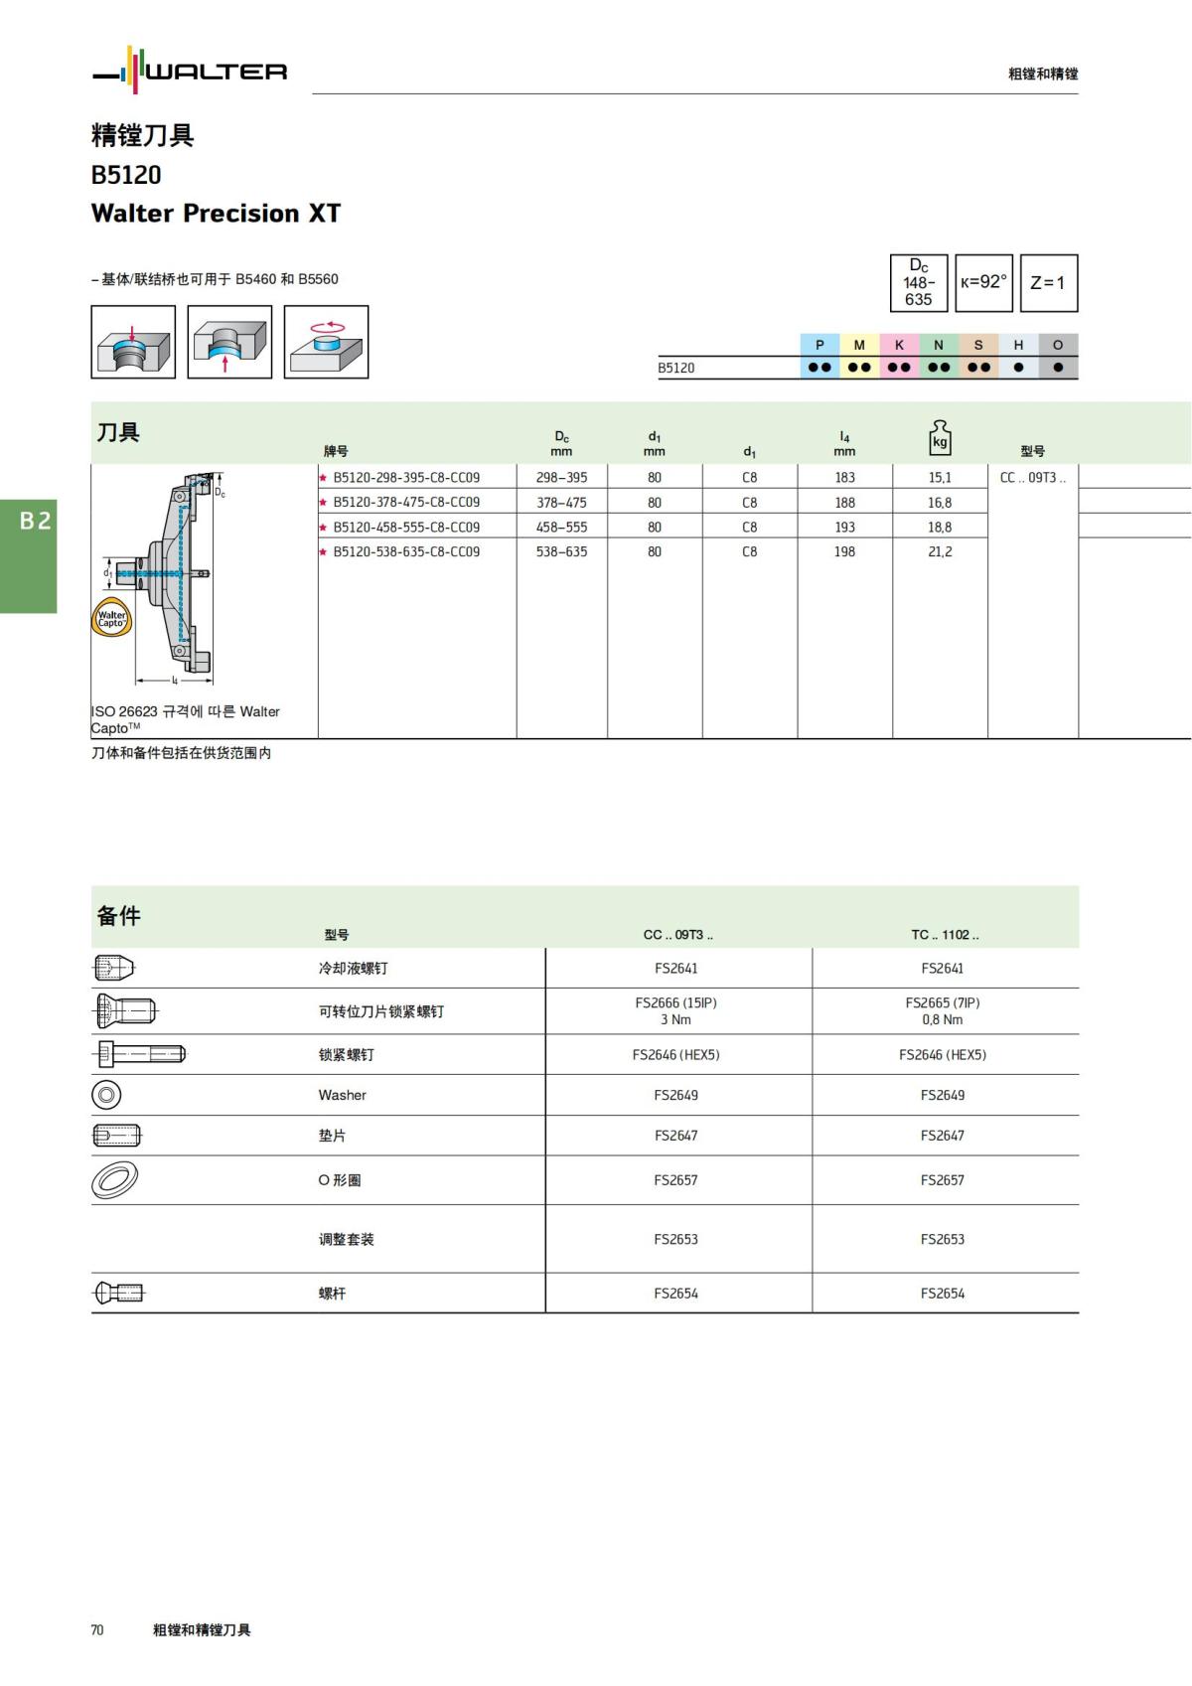Click the Washer row label
The height and width of the screenshot is (1686, 1192).
click(x=342, y=1096)
